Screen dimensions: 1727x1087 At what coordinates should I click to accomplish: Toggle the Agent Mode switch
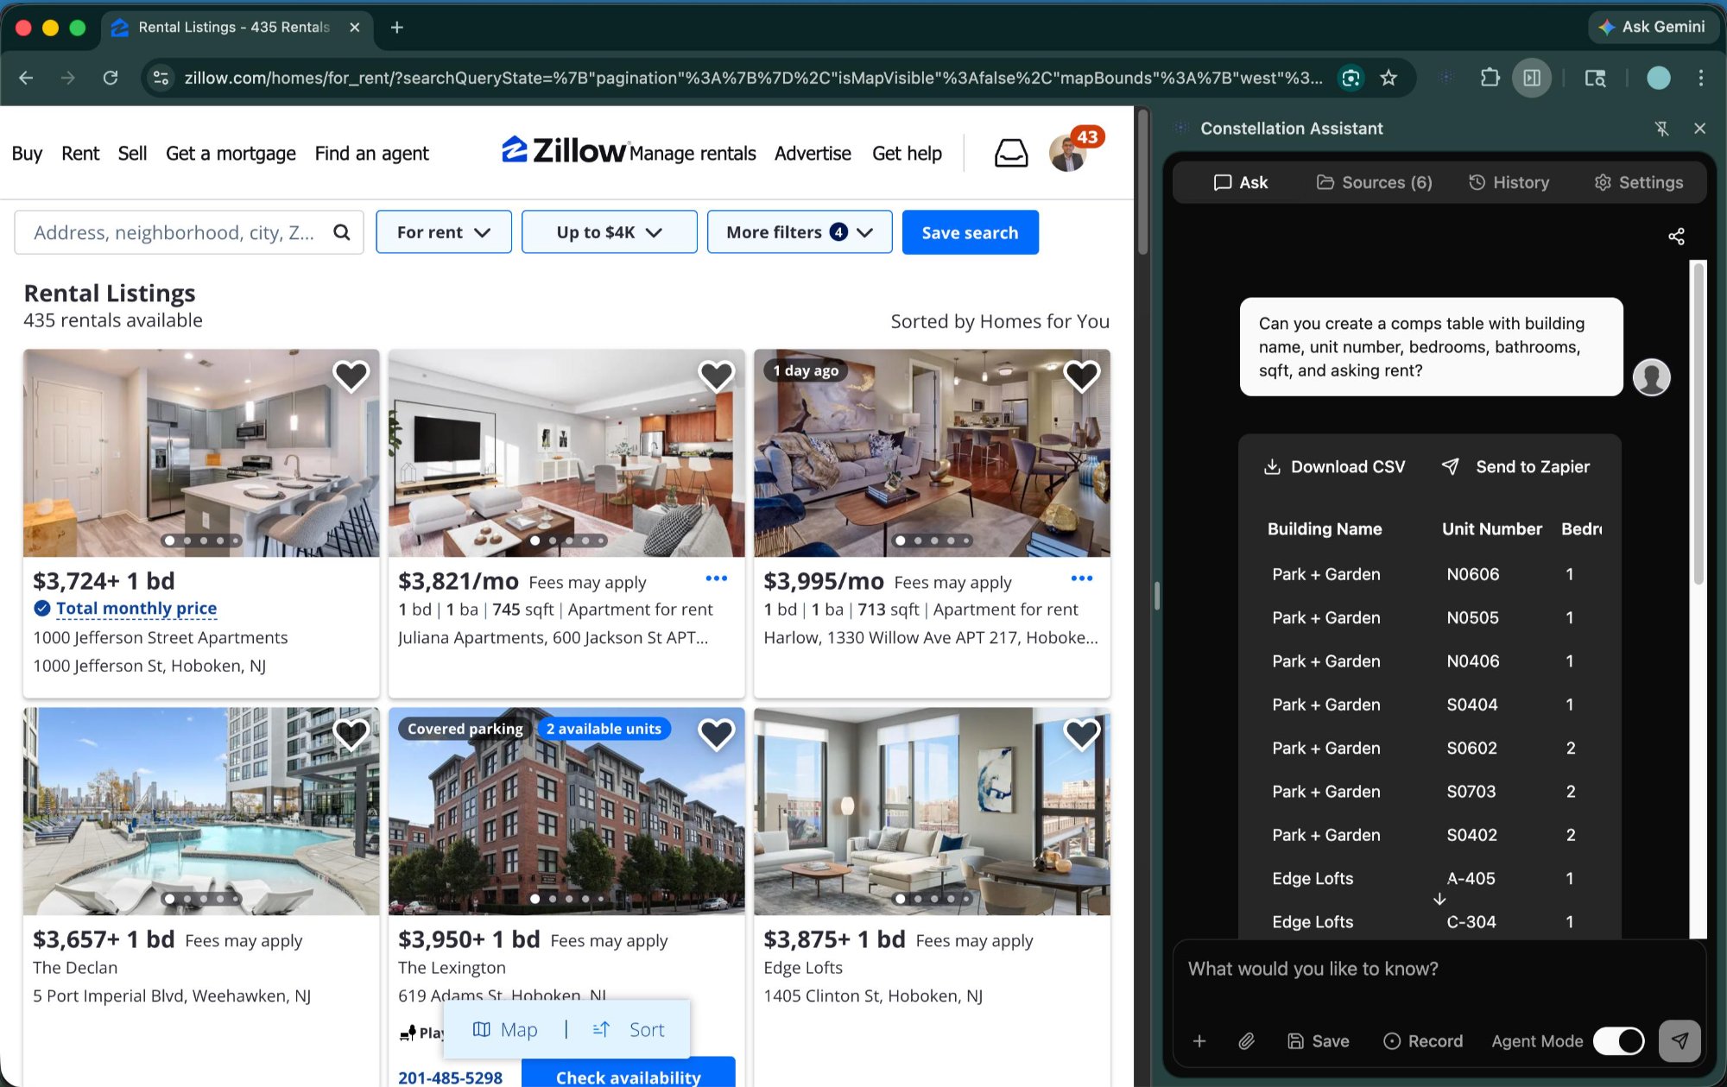[1618, 1040]
